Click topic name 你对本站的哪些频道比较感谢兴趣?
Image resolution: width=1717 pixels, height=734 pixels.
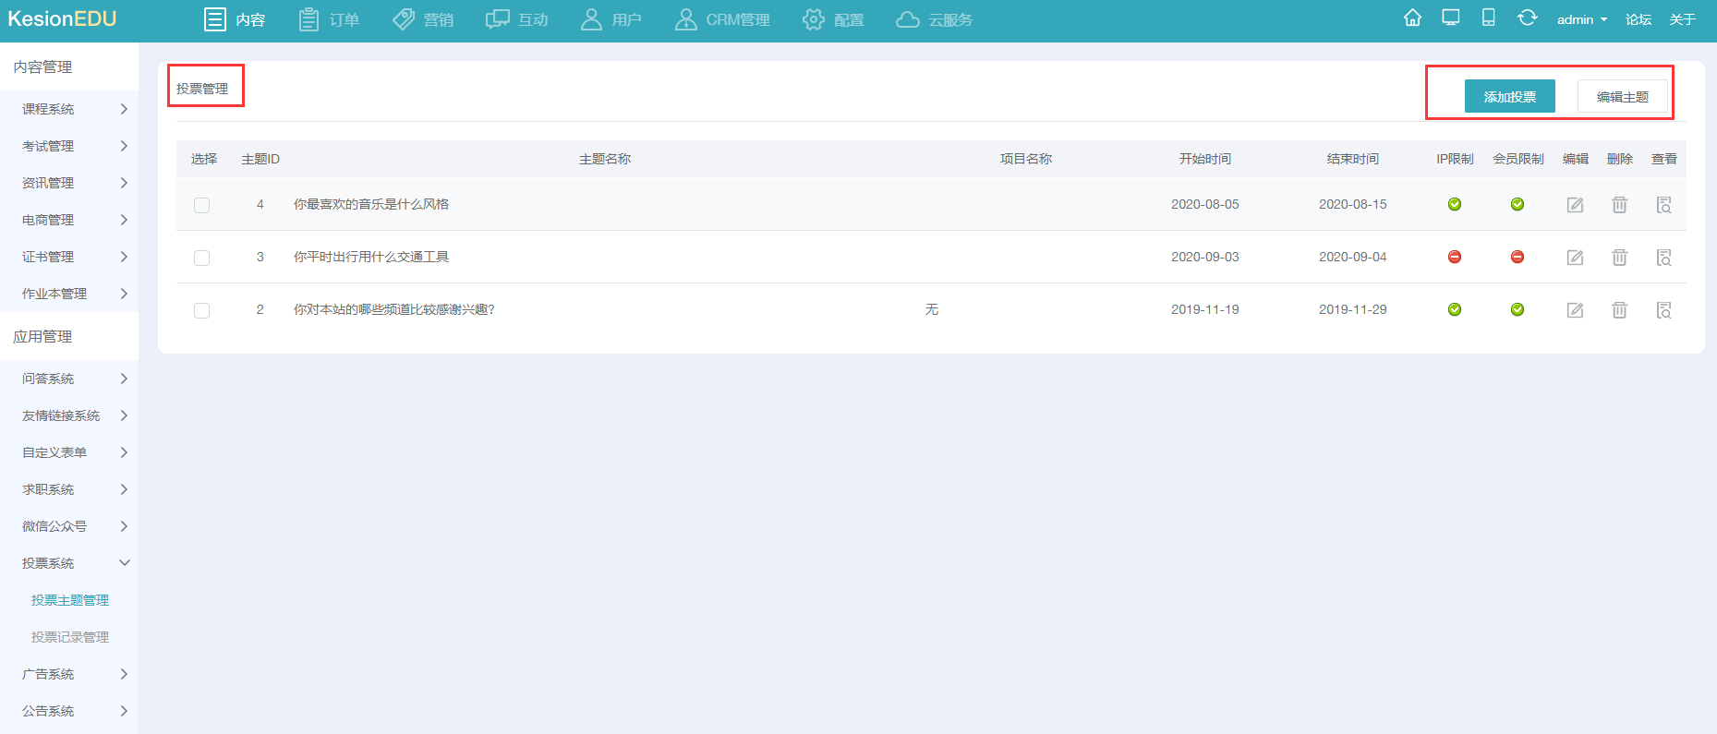pos(394,309)
